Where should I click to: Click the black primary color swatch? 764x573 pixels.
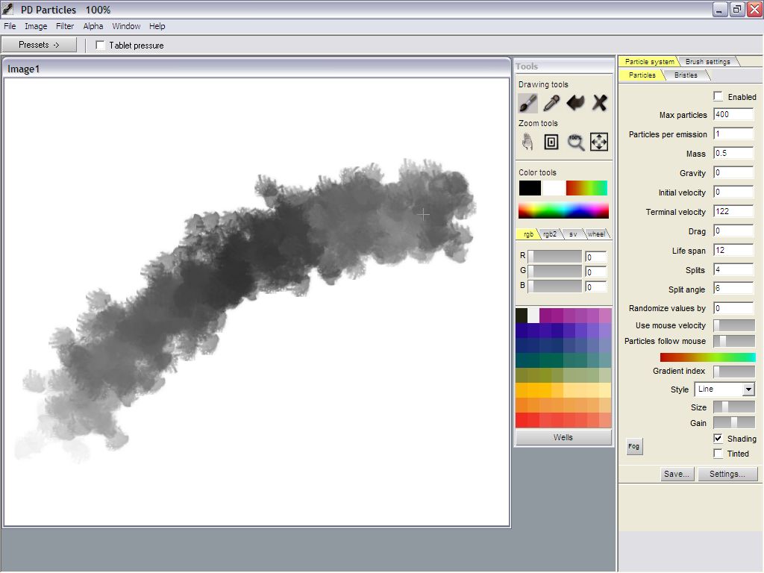click(530, 188)
